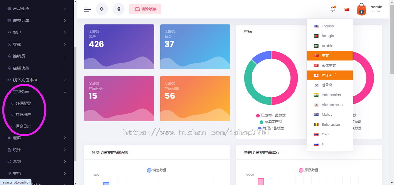394x185 pixels.
Task: Click the Chinese flag language selector
Action: click(x=347, y=9)
